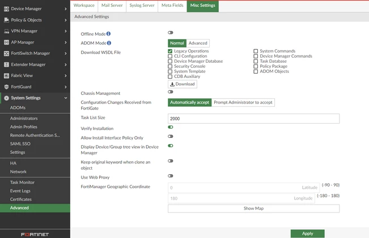Switch to the Syslog Server tab

[x=142, y=6]
